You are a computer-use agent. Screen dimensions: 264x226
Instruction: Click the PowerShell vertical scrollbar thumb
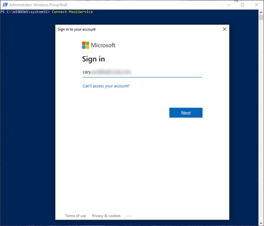(x=261, y=17)
